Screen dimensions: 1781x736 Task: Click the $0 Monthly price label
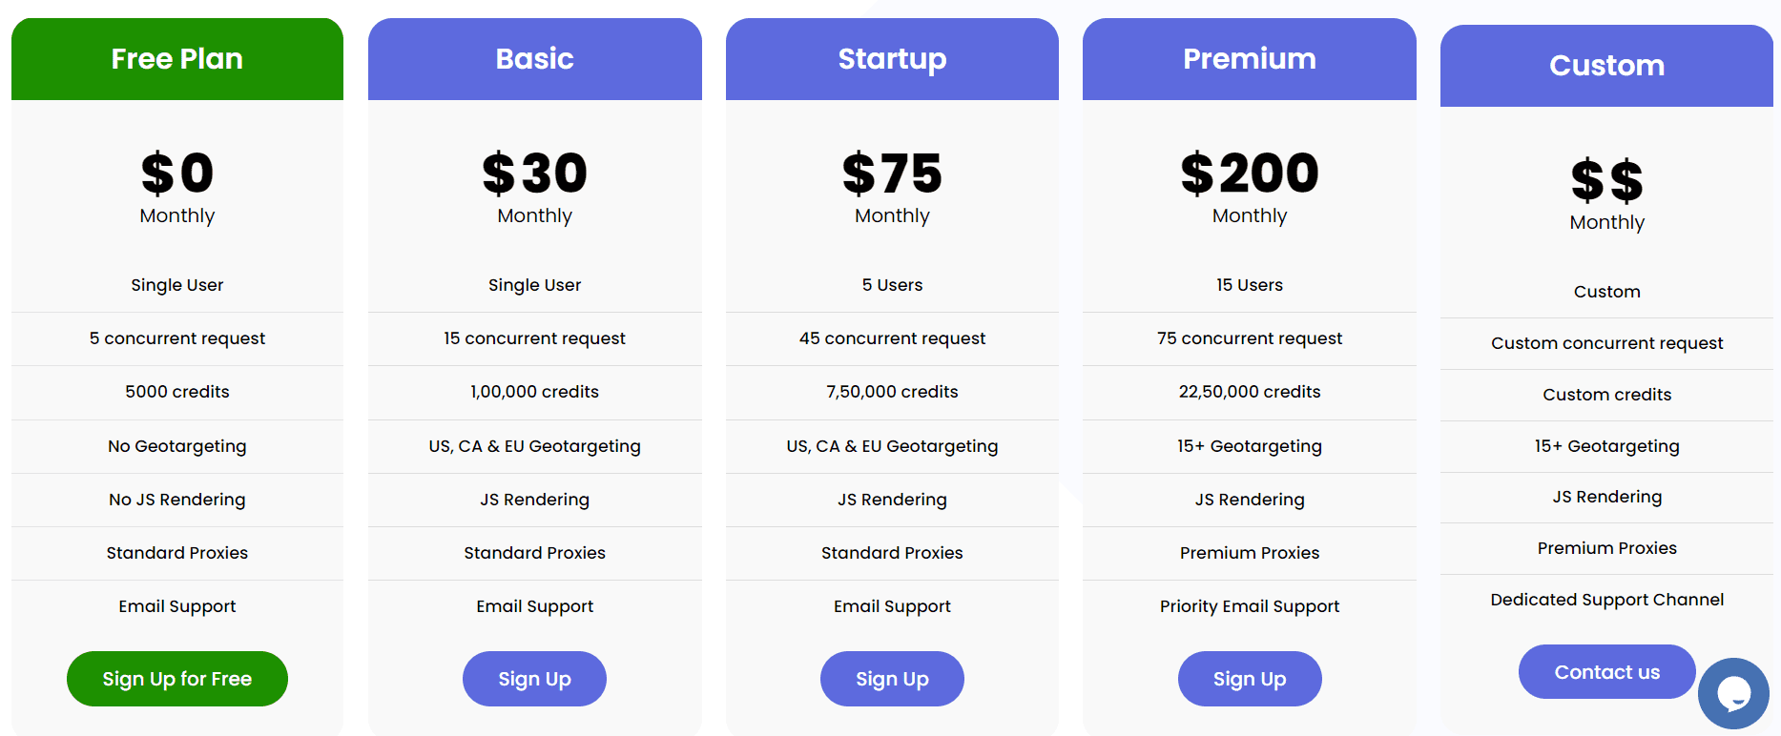click(x=176, y=186)
